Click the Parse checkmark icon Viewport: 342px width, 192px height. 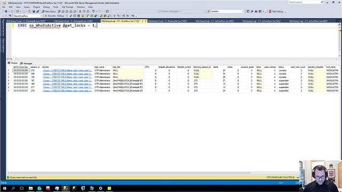click(71, 16)
